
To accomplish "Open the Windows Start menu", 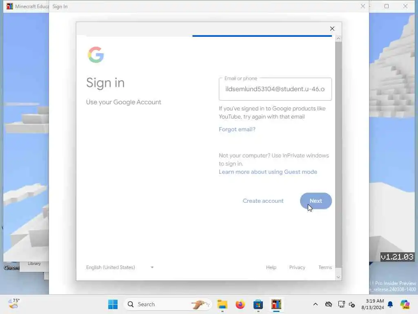I will (x=113, y=304).
